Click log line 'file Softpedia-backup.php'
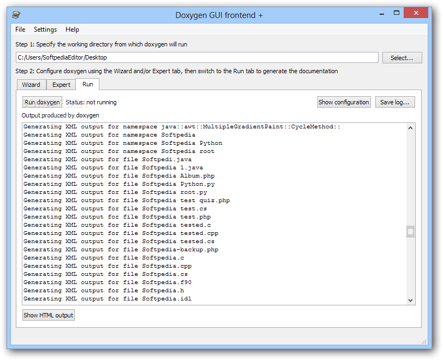This screenshot has height=360, width=443. tap(121, 250)
